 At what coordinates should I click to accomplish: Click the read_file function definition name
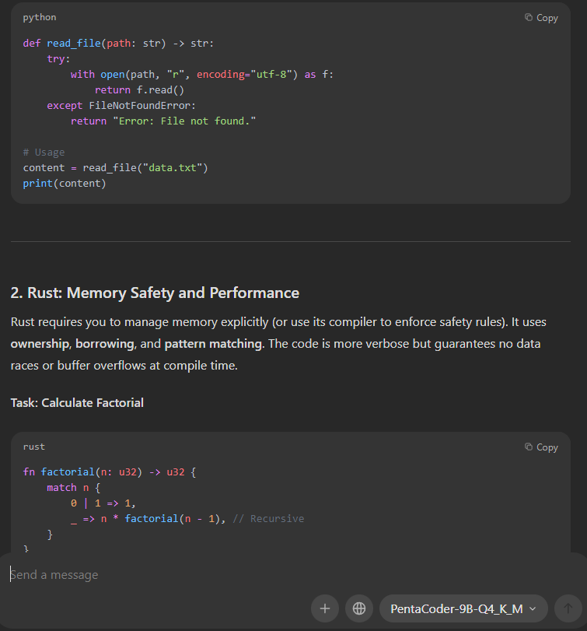point(74,44)
